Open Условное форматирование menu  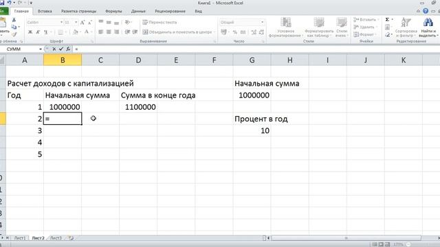pos(286,27)
